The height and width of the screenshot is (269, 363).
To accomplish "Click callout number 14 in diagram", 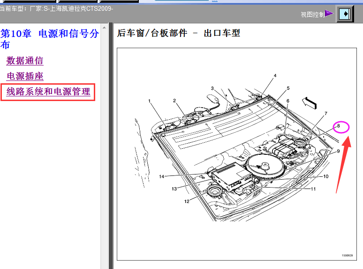I will (x=162, y=176).
